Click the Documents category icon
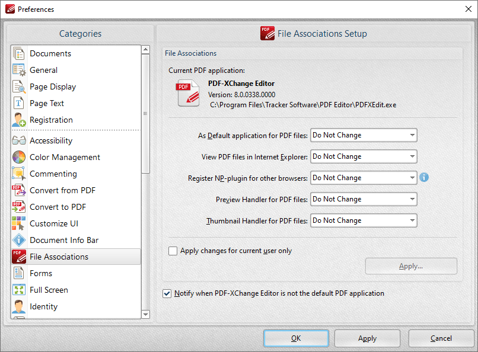The height and width of the screenshot is (352, 478). click(x=19, y=53)
